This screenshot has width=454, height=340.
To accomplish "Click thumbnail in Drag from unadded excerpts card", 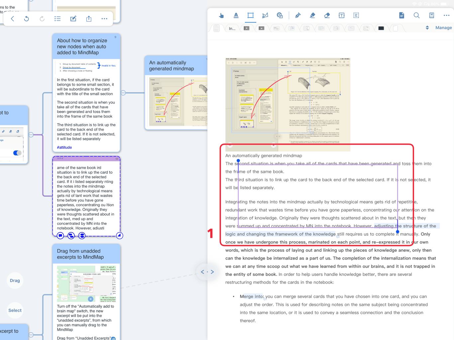I will point(86,284).
